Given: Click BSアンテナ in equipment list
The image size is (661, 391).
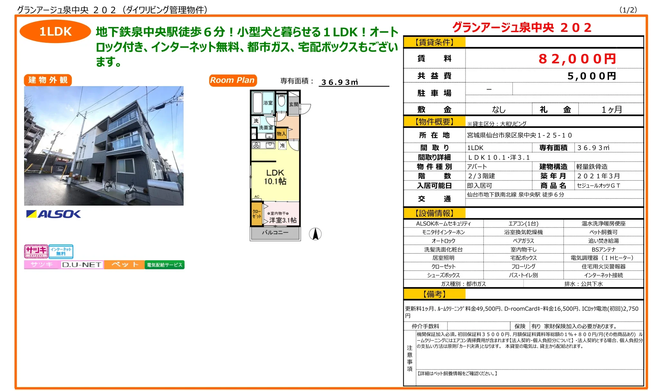Looking at the screenshot, I should coord(603,250).
